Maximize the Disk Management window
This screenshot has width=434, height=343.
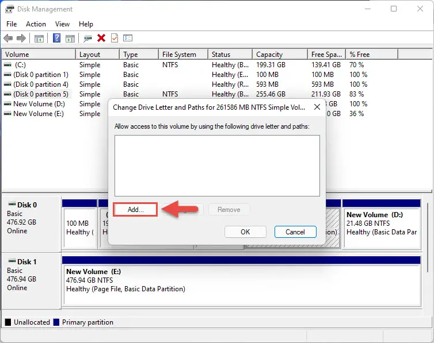coord(394,9)
